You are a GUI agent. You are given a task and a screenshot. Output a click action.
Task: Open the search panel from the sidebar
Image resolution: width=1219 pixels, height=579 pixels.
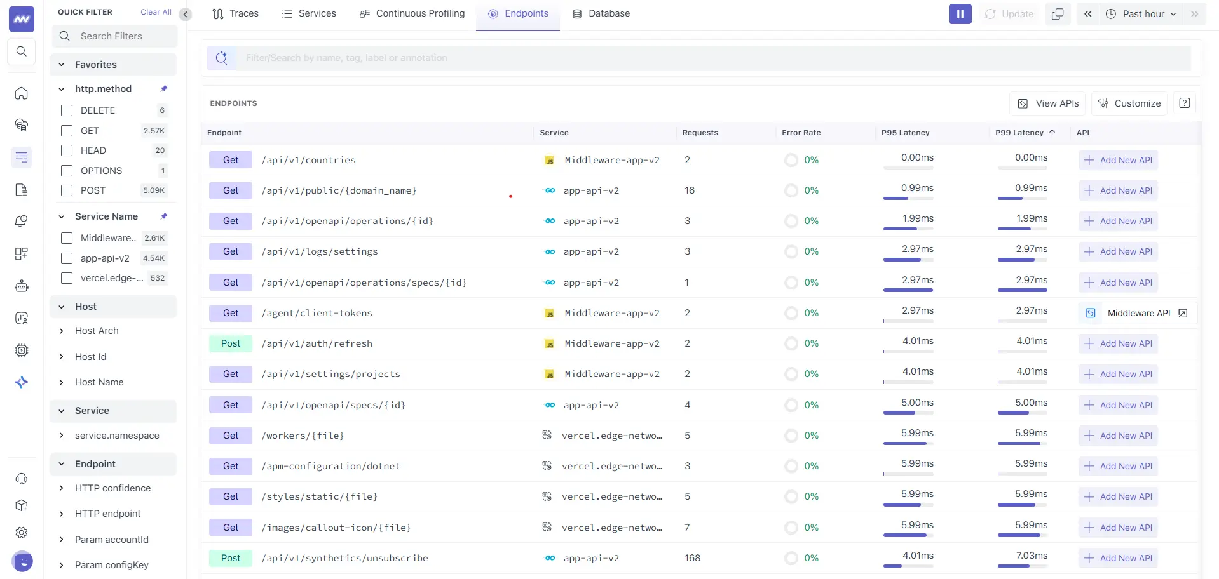[21, 51]
